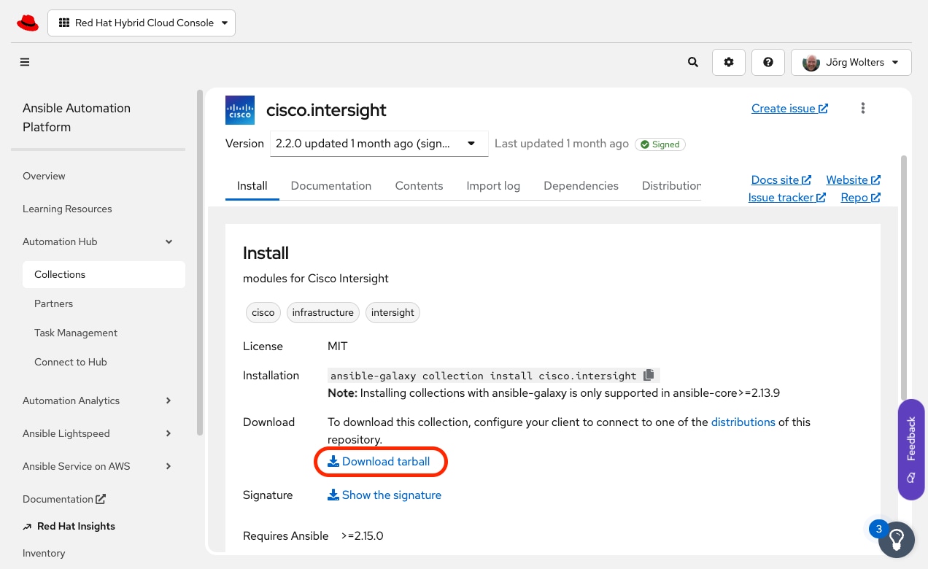Screen dimensions: 928x569
Task: Click the cisco.intersight title text
Action: pyautogui.click(x=326, y=110)
